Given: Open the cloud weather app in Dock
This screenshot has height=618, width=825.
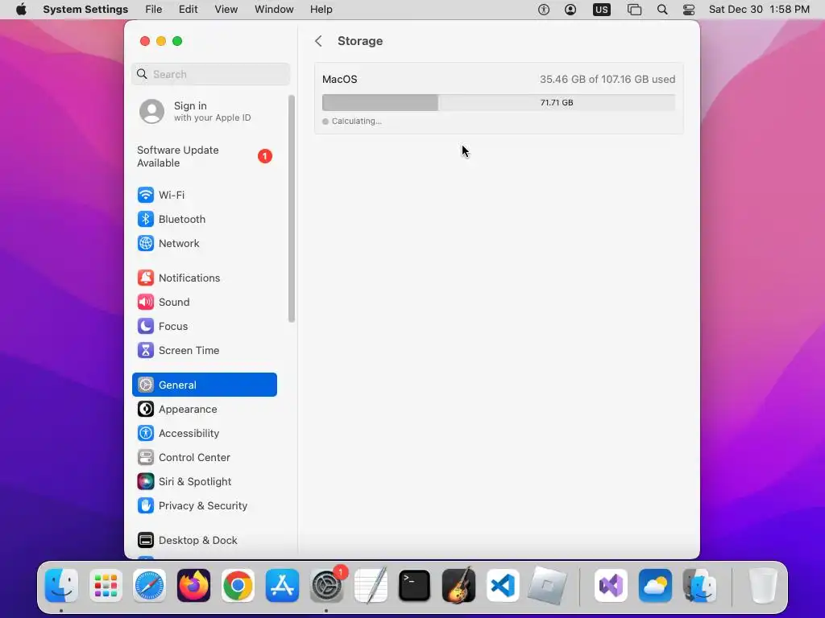Looking at the screenshot, I should coord(655,586).
